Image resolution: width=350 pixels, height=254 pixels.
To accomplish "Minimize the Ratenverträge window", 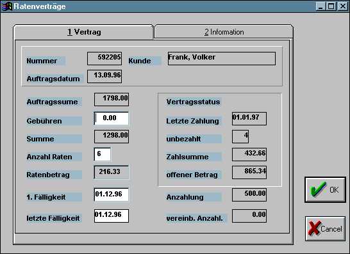I will coord(321,6).
